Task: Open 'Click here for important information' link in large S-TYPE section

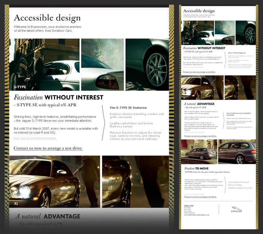Action: (x=35, y=138)
